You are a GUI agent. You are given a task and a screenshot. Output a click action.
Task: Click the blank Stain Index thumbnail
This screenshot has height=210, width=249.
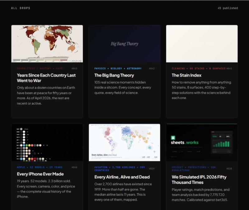[202, 44]
